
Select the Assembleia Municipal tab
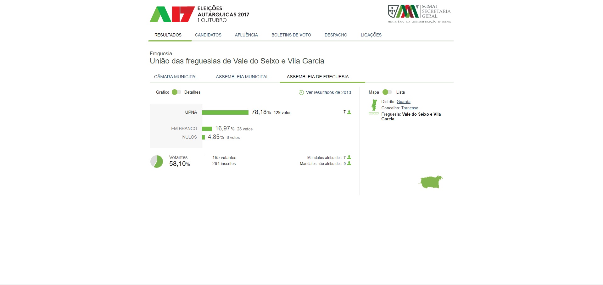[242, 77]
